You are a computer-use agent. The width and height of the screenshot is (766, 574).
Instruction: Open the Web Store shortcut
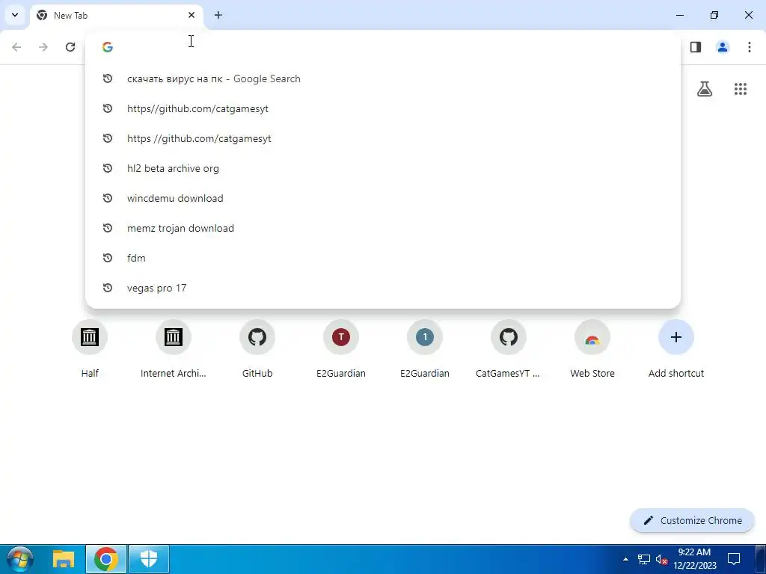(x=592, y=350)
